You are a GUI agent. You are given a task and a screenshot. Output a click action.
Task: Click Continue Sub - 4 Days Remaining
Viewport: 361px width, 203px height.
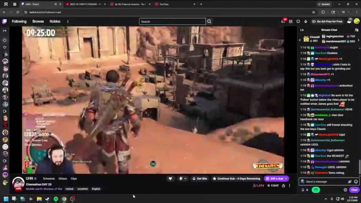click(236, 178)
